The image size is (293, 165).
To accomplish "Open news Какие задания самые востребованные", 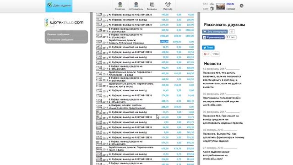I will tap(216, 155).
